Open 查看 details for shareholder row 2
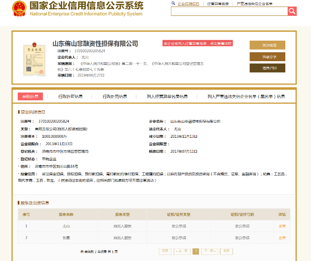311x261 pixels. tap(282, 238)
